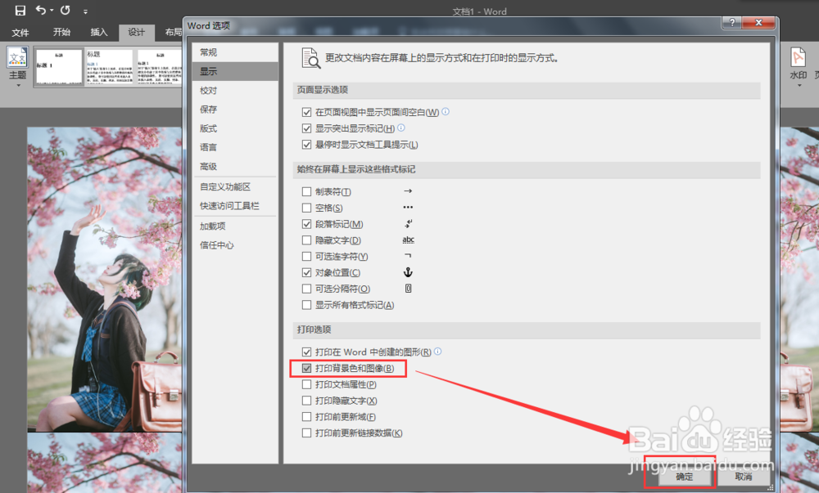
Task: Click the 取消 button
Action: point(744,478)
